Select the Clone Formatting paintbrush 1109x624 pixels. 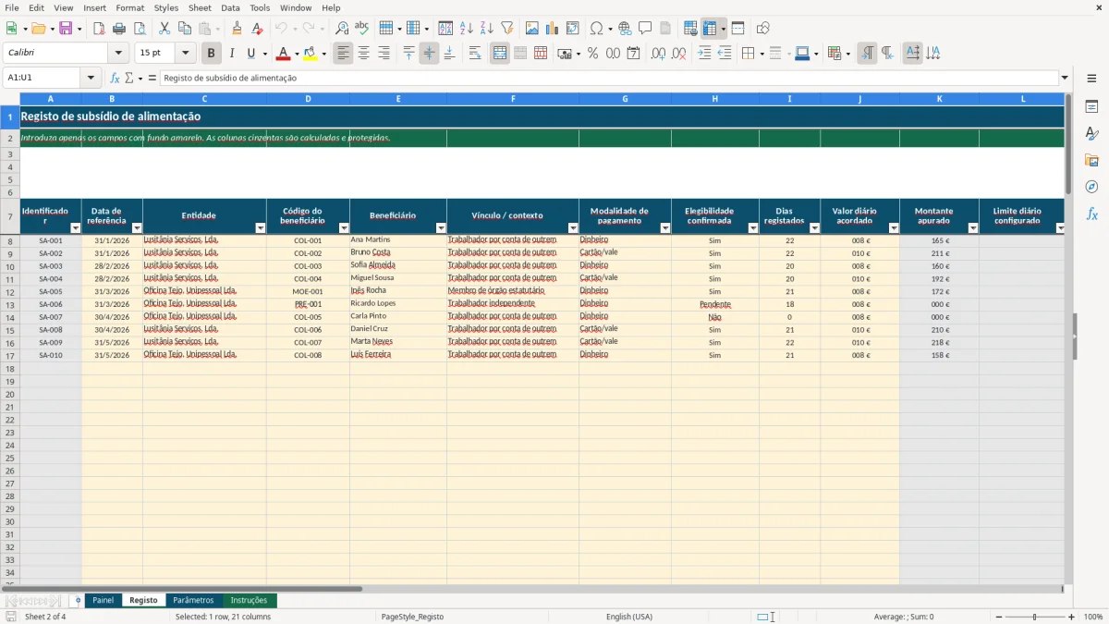point(238,29)
